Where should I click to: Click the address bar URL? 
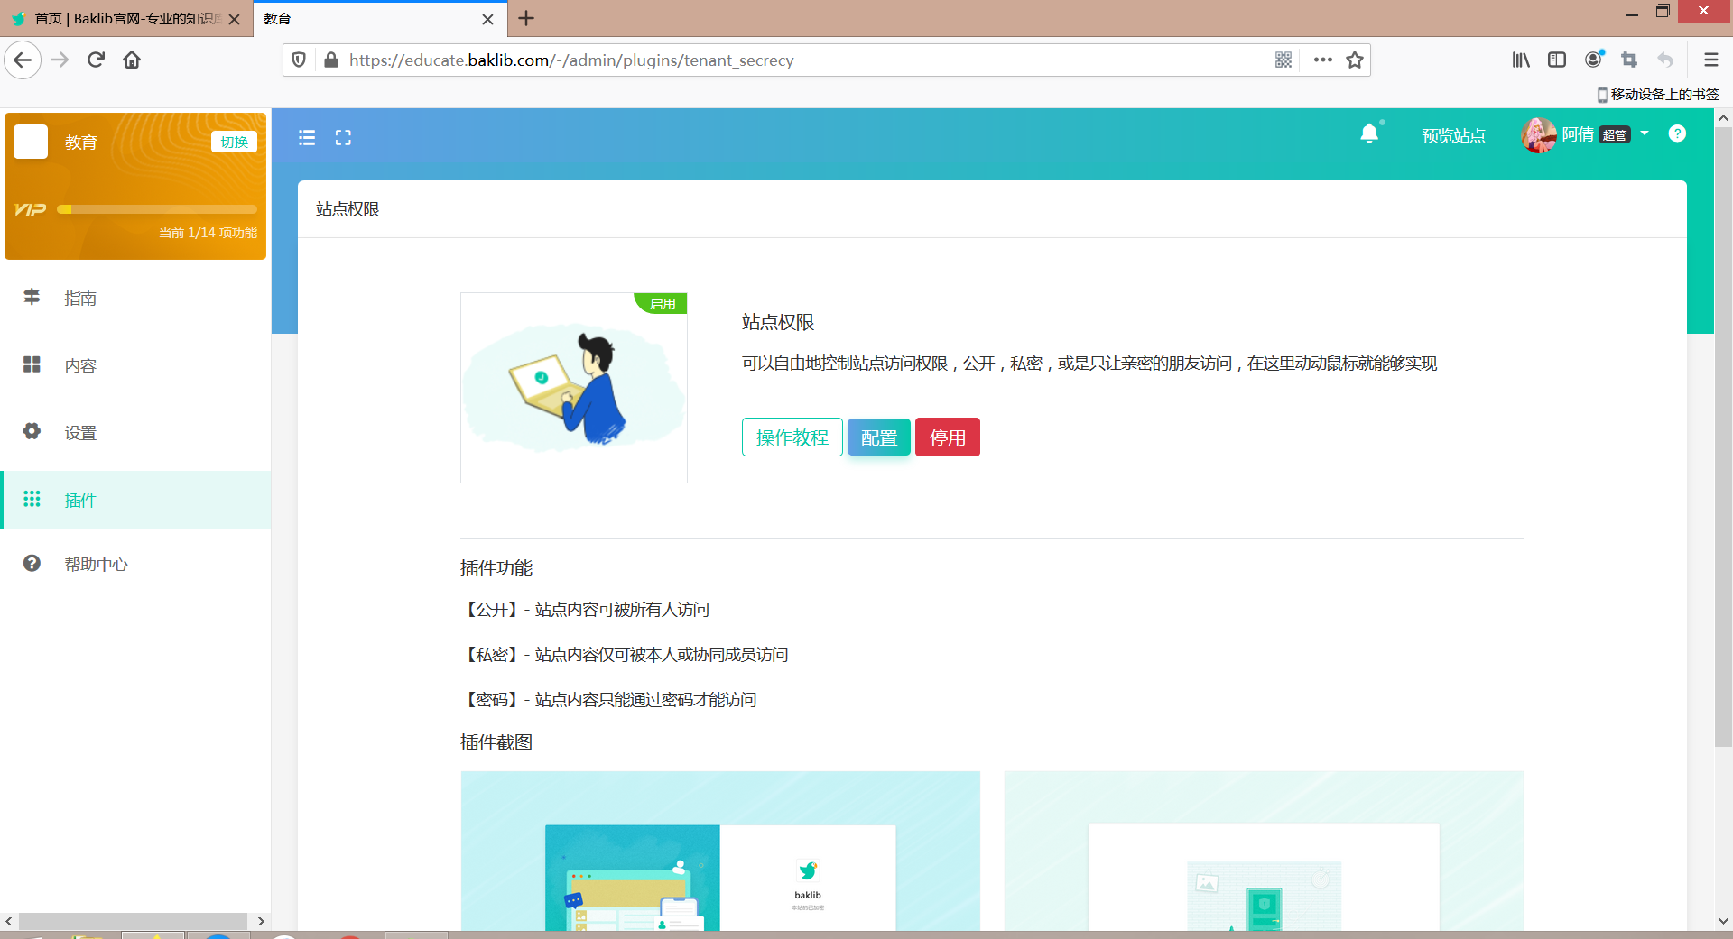tap(571, 60)
